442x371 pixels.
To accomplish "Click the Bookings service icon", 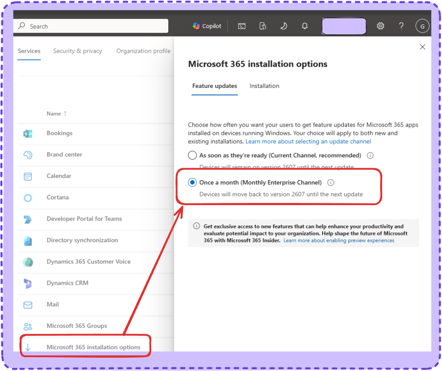I will (x=28, y=133).
